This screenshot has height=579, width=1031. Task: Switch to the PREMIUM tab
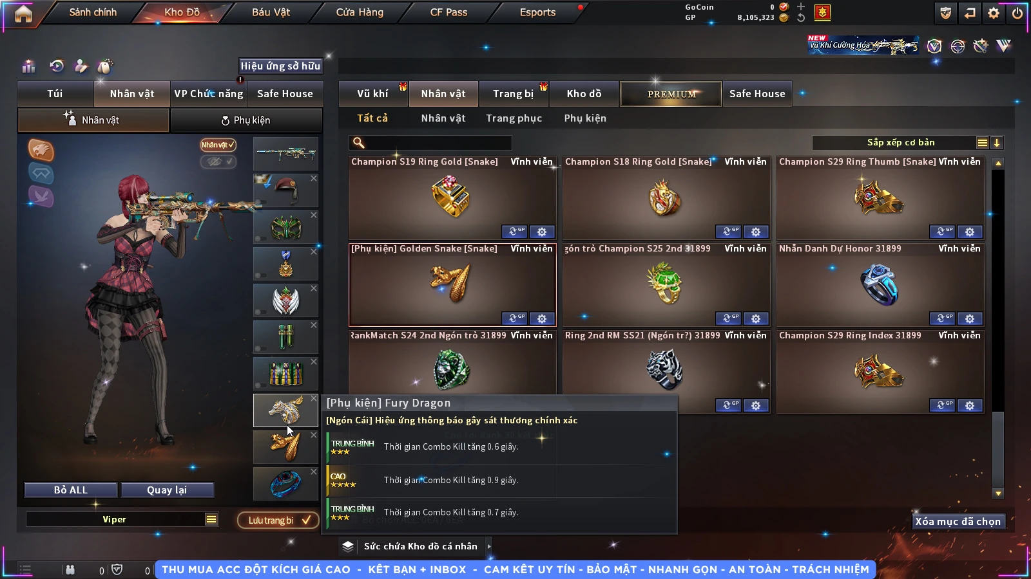tap(671, 94)
